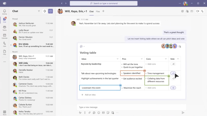Vote +4 for Keynote by leadership
207x116 pixels.
pos(173,64)
